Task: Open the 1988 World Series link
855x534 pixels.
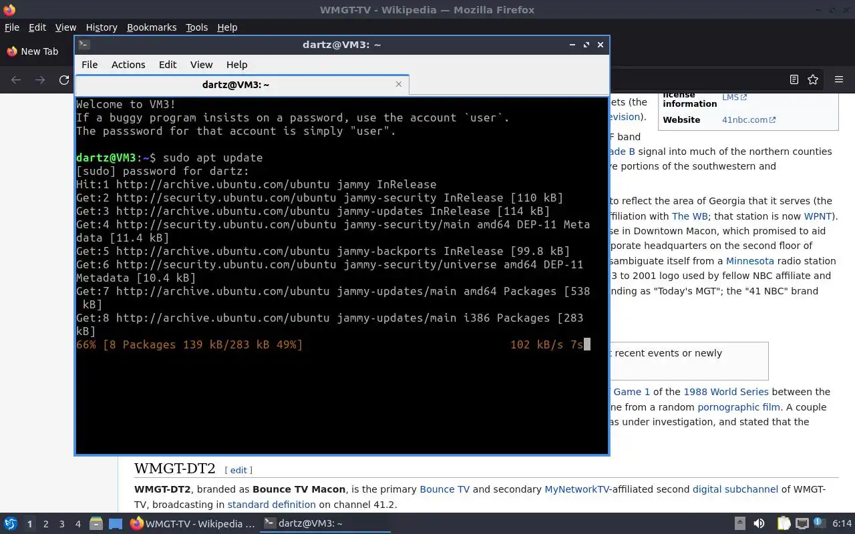Action: coord(726,392)
